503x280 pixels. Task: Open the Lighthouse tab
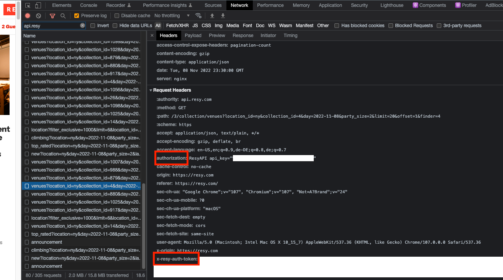[x=392, y=5]
